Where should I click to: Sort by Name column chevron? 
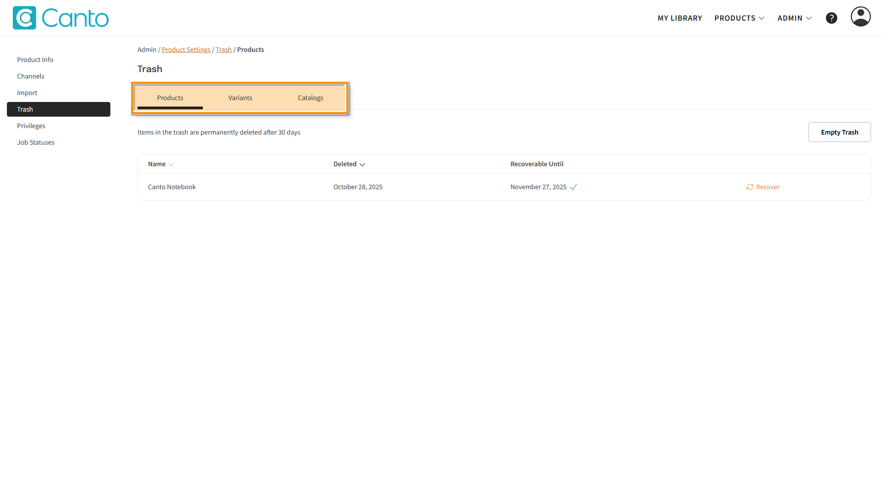(171, 164)
